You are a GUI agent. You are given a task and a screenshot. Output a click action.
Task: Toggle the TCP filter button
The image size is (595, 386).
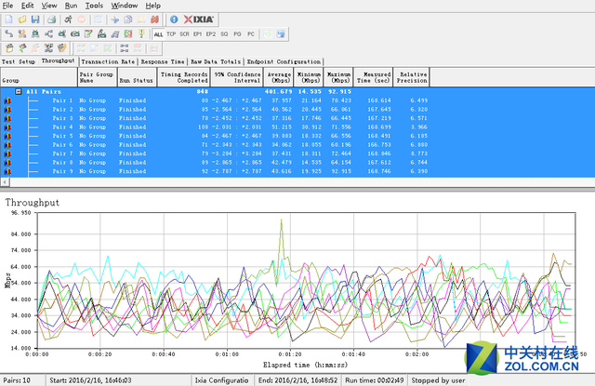(171, 33)
